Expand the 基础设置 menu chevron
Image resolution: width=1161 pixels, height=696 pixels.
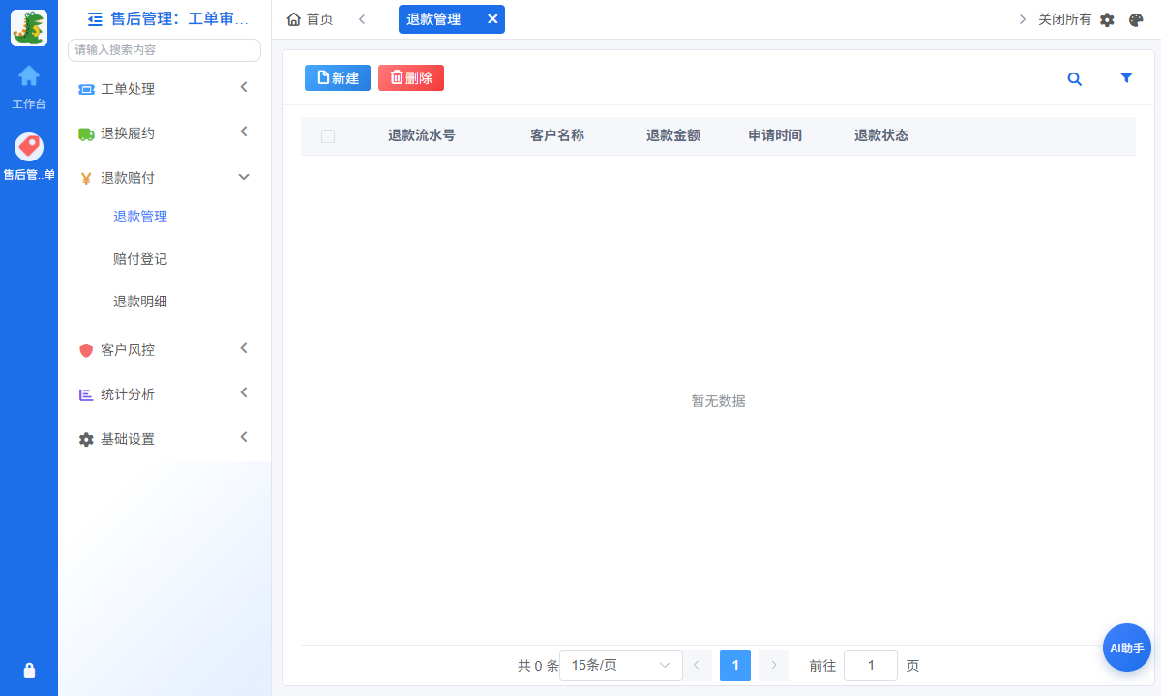pyautogui.click(x=244, y=437)
